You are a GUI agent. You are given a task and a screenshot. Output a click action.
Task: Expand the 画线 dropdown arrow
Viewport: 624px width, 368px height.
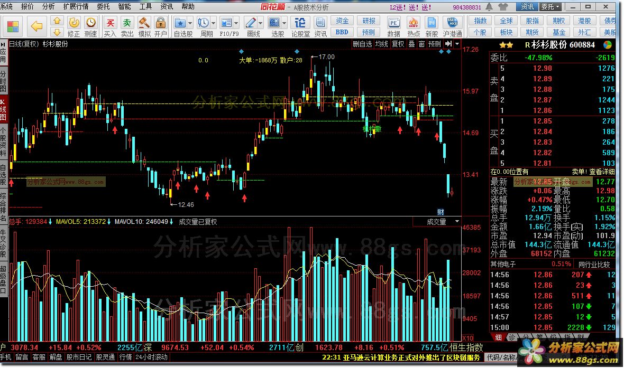(261, 23)
